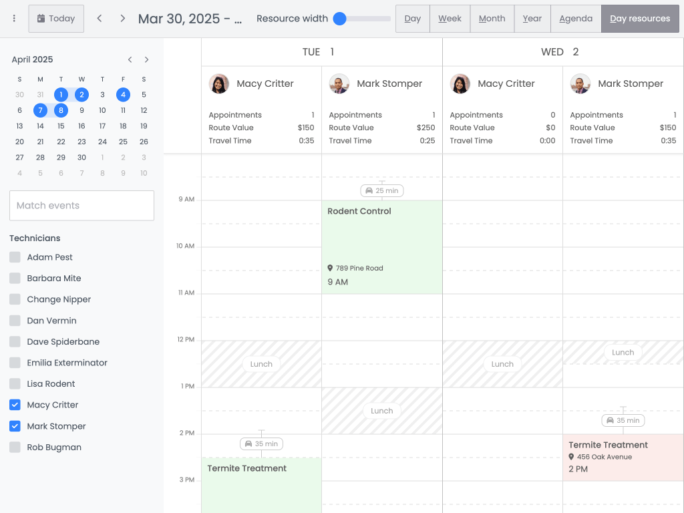Click the Mar 30, 2025 date range title
Screen dimensions: 684x513
[190, 19]
